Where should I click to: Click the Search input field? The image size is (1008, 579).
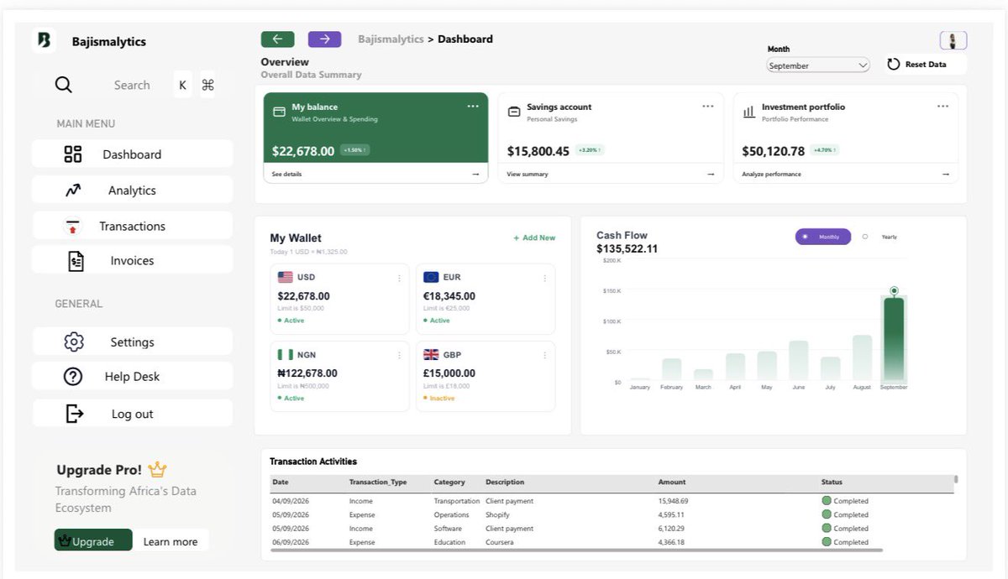pyautogui.click(x=132, y=85)
